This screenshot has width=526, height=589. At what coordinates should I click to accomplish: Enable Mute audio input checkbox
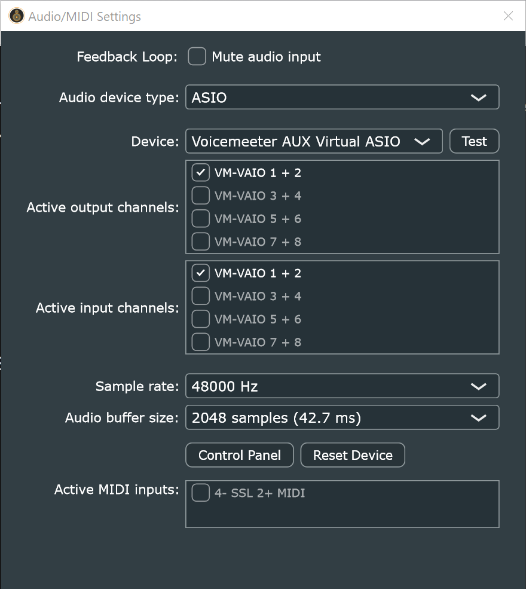(x=197, y=56)
